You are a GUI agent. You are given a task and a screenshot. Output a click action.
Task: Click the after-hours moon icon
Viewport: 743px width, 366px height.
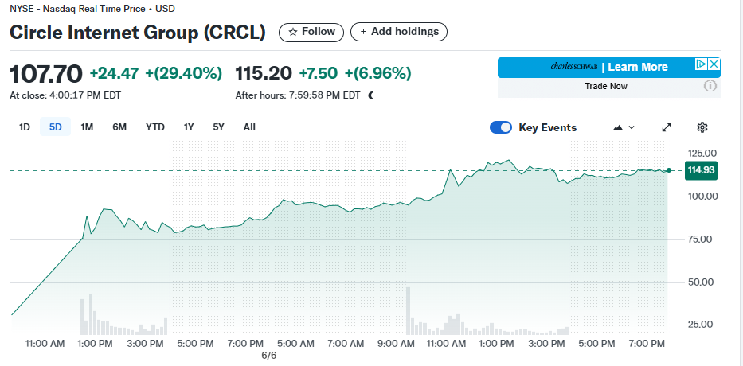click(x=371, y=95)
